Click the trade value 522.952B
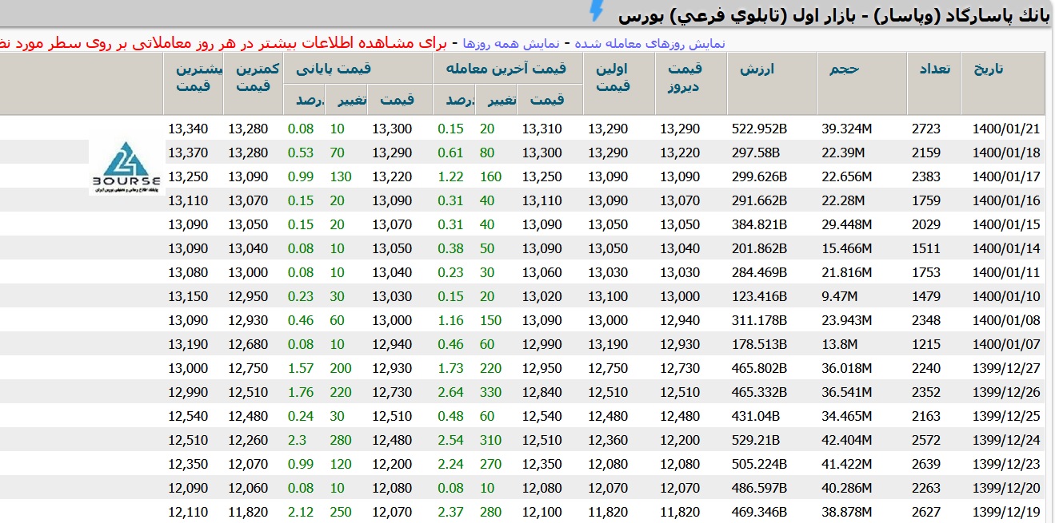 [x=759, y=129]
